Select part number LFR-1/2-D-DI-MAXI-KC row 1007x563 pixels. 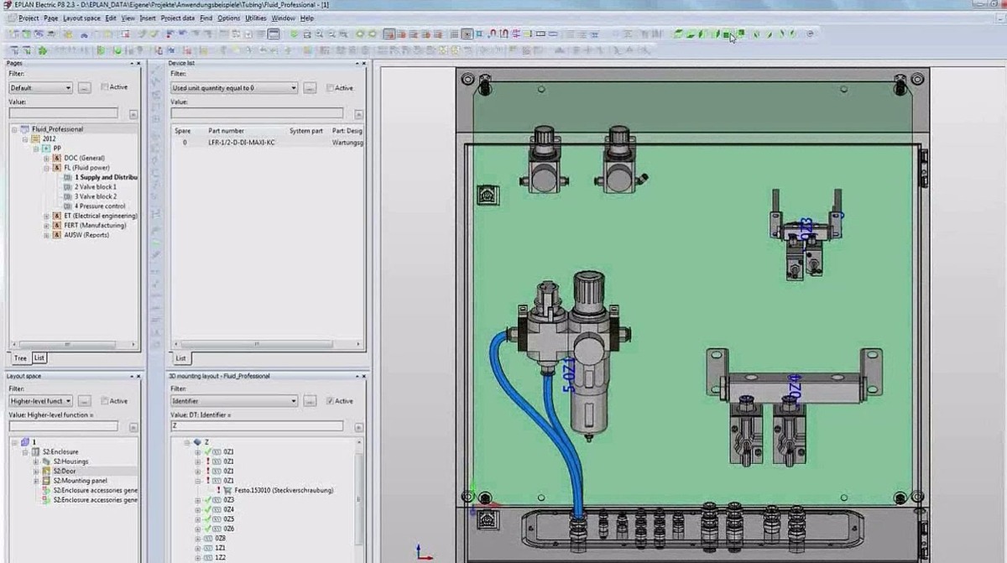click(x=267, y=143)
